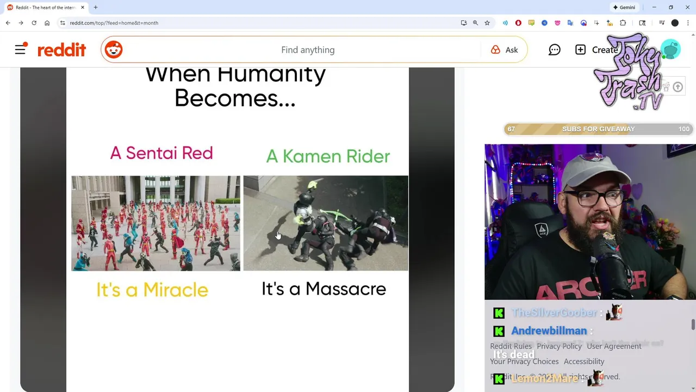Screen dimensions: 696x392
Task: Bookmark this page with the star icon
Action: click(x=487, y=23)
